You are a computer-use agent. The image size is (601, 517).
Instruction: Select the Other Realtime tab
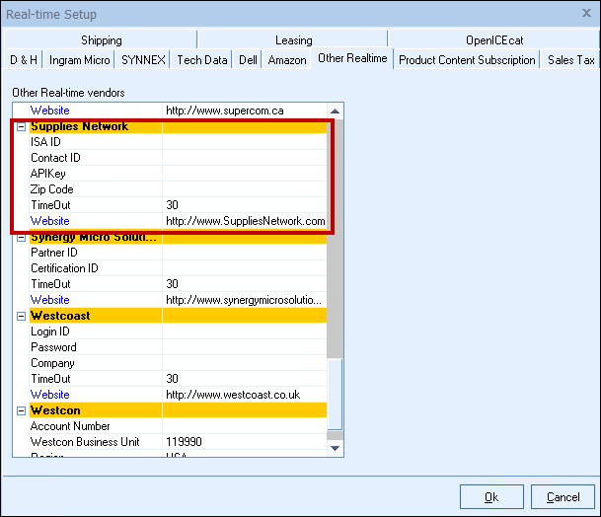click(352, 58)
